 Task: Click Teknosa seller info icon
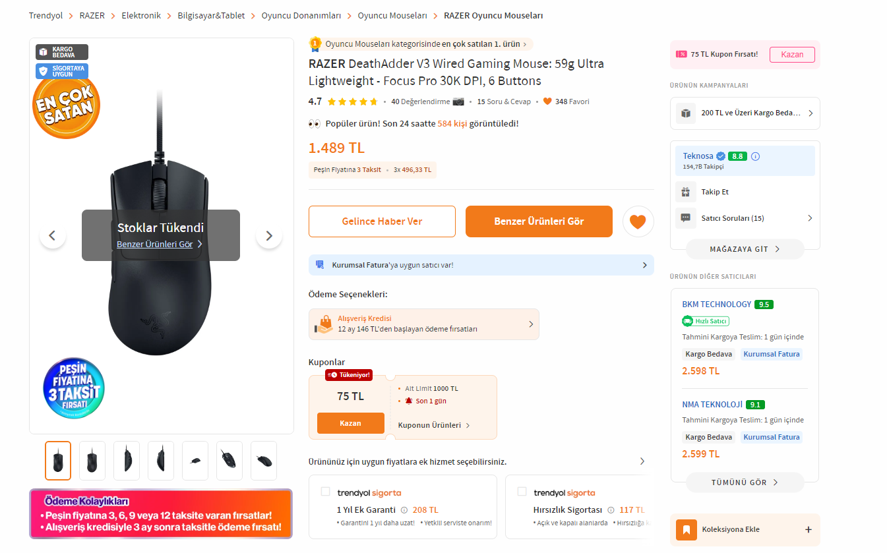tap(756, 156)
